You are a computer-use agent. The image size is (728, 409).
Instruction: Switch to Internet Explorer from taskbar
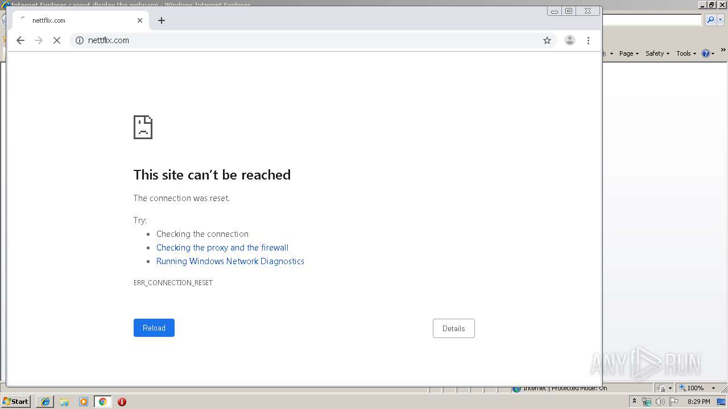click(x=45, y=402)
